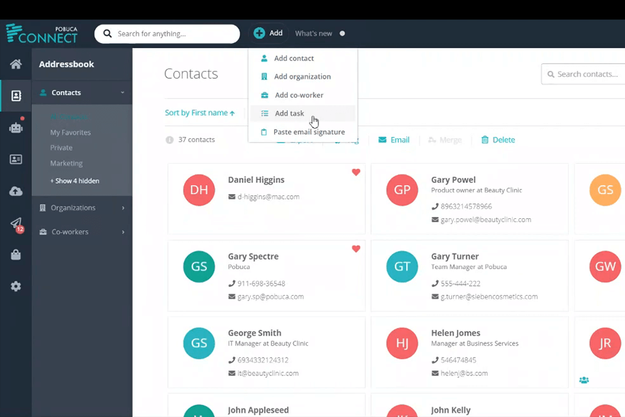625x417 pixels.
Task: Click the paper plane icon with 12 badge
Action: click(16, 224)
